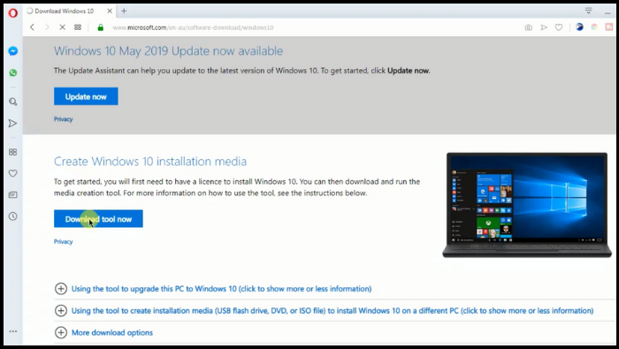Take a snapshot with the camera icon
Screen dimensions: 619x349
[528, 27]
